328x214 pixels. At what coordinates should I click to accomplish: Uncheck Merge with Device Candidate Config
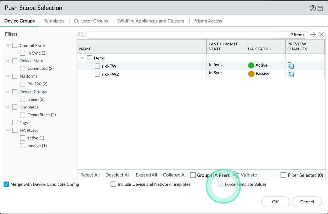(x=6, y=184)
